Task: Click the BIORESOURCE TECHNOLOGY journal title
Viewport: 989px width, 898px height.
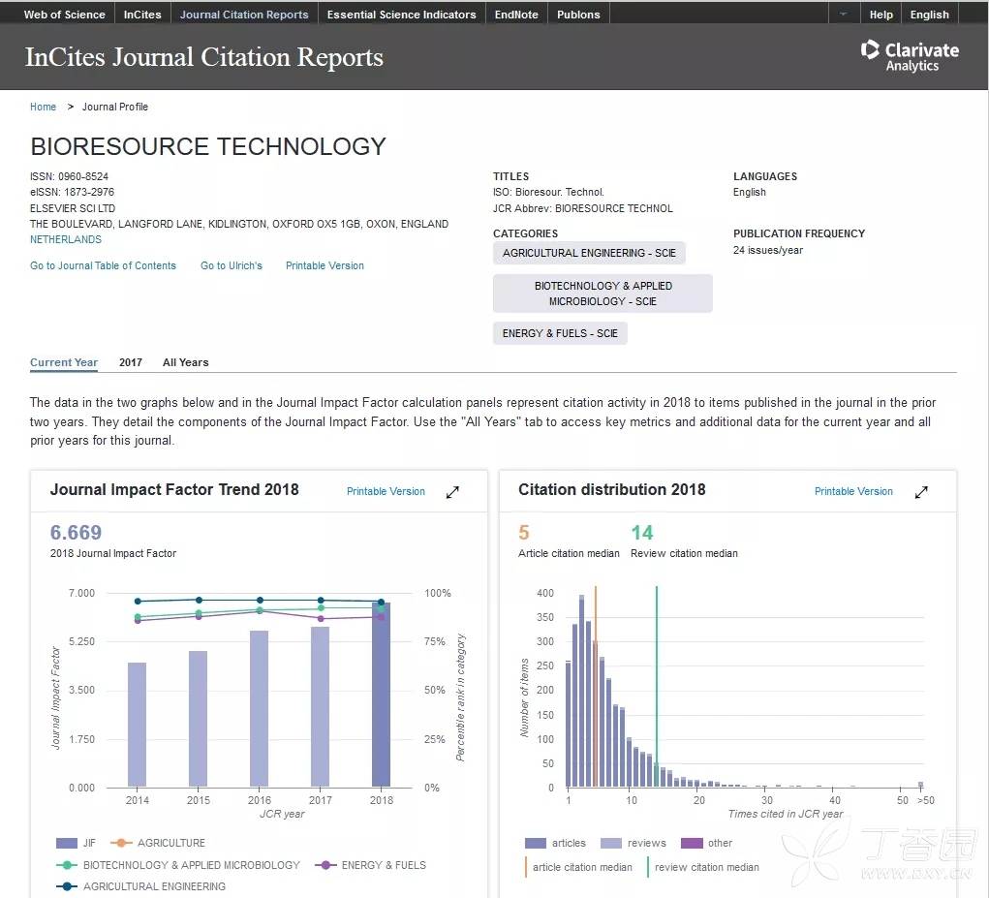Action: click(x=208, y=146)
